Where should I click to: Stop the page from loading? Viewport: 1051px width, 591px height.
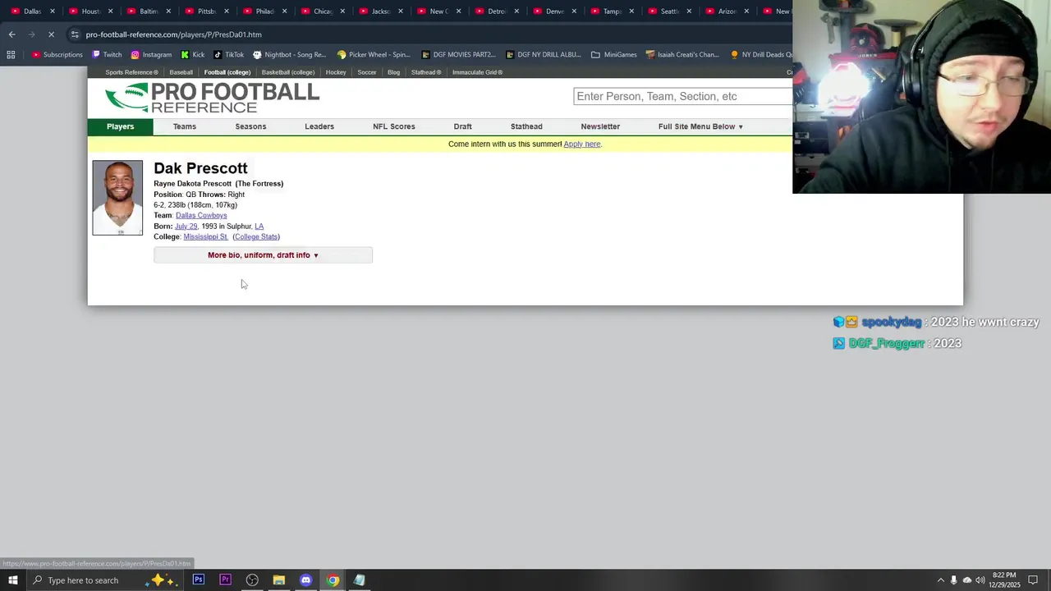[51, 34]
